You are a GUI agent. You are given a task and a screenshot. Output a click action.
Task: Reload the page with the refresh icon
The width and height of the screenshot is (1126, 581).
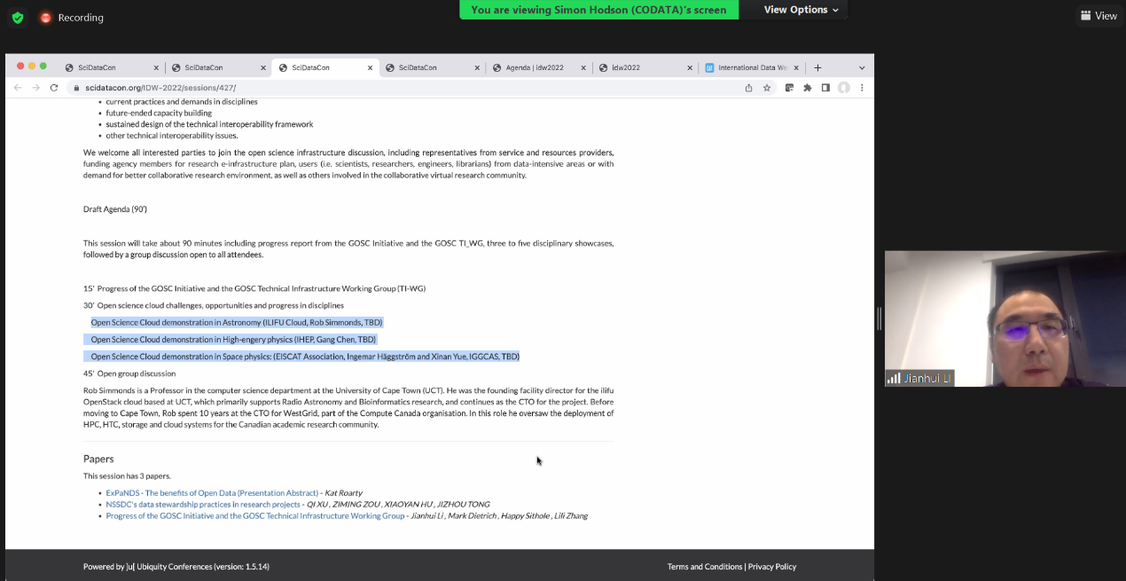pos(54,88)
